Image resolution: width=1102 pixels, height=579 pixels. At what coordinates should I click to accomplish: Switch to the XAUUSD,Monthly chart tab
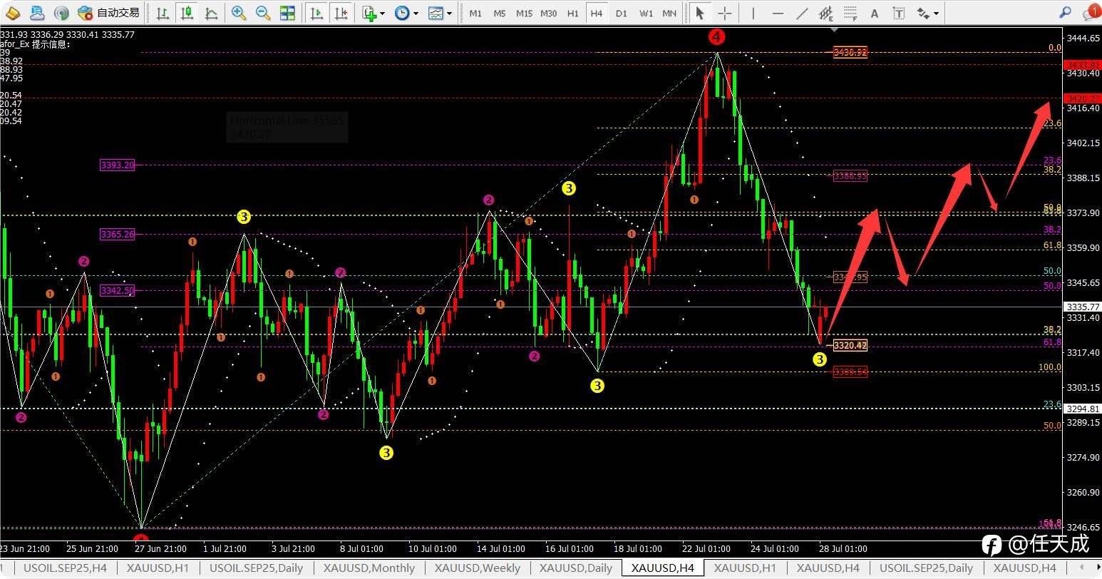(369, 568)
